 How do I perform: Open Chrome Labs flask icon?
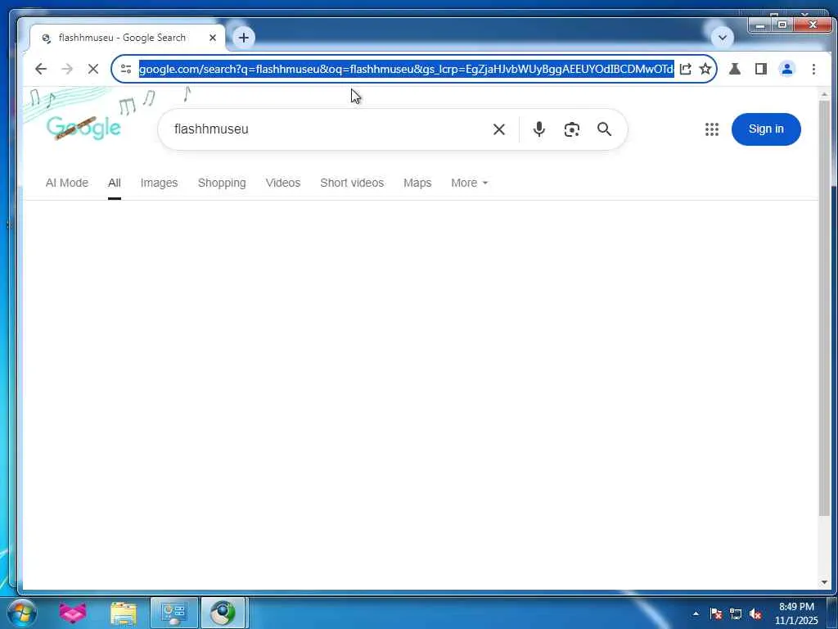(x=735, y=69)
